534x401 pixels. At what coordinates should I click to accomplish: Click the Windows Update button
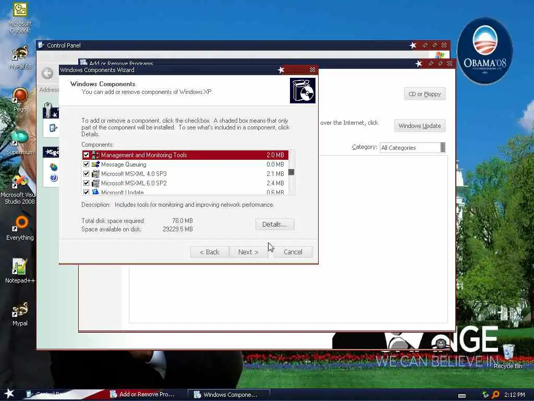(x=420, y=126)
